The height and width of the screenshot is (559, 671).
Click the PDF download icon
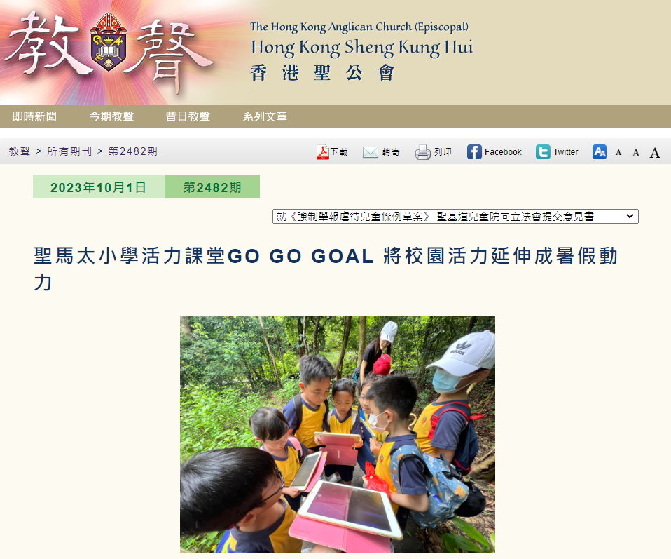(323, 152)
